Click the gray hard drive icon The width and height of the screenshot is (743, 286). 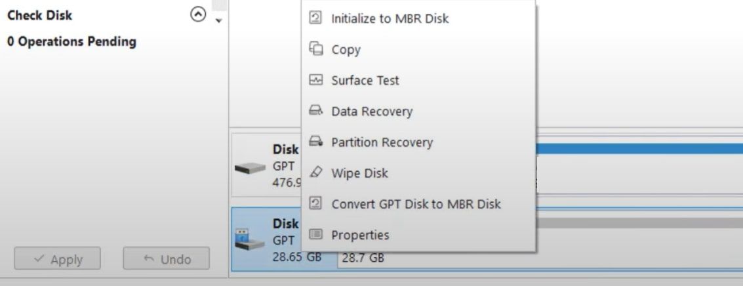250,168
